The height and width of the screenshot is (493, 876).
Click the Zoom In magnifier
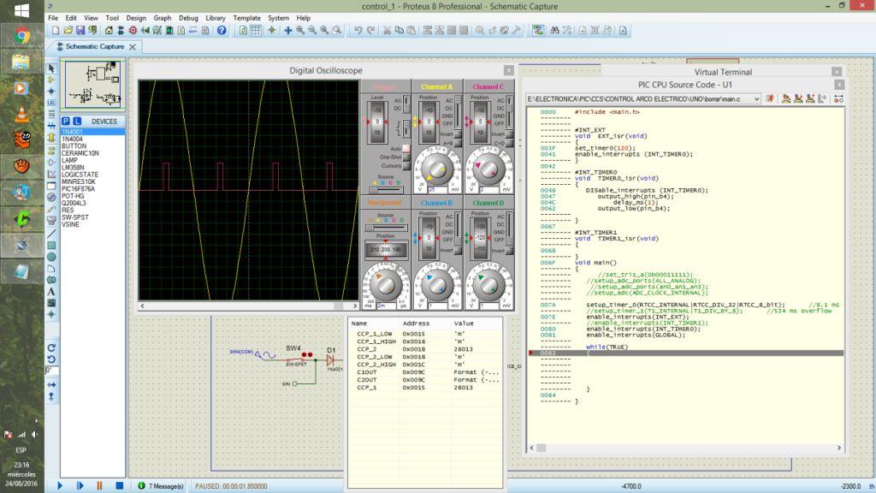point(300,30)
